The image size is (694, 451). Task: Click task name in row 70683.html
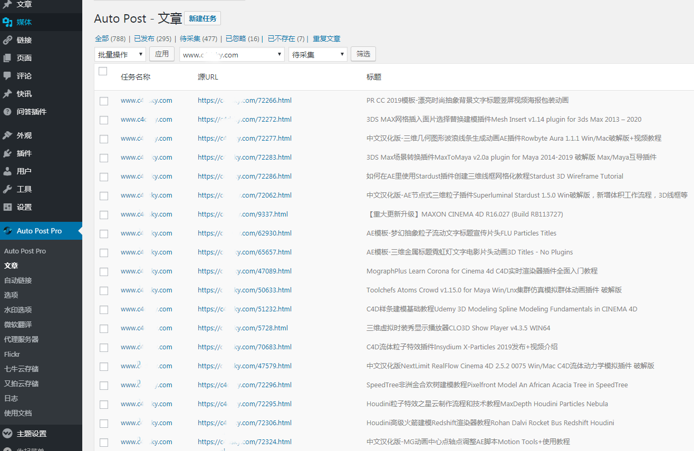coord(146,347)
